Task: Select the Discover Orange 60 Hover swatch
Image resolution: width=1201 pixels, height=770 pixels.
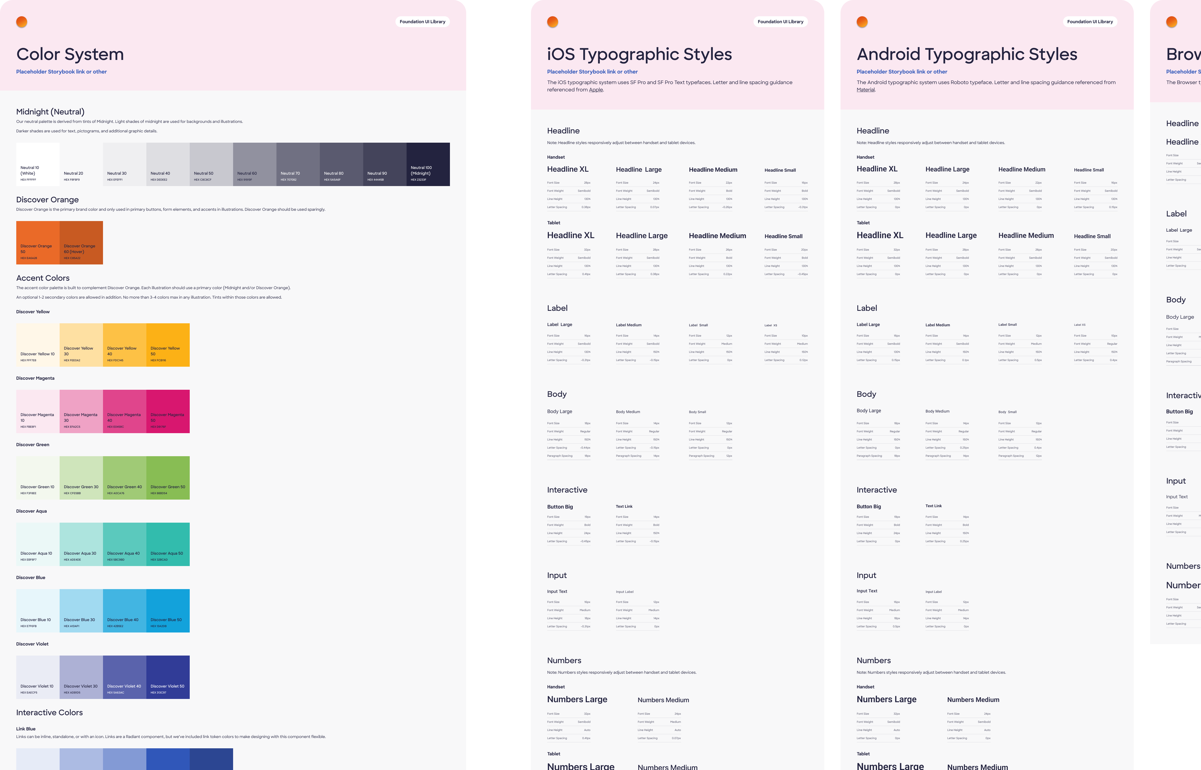Action: (81, 242)
